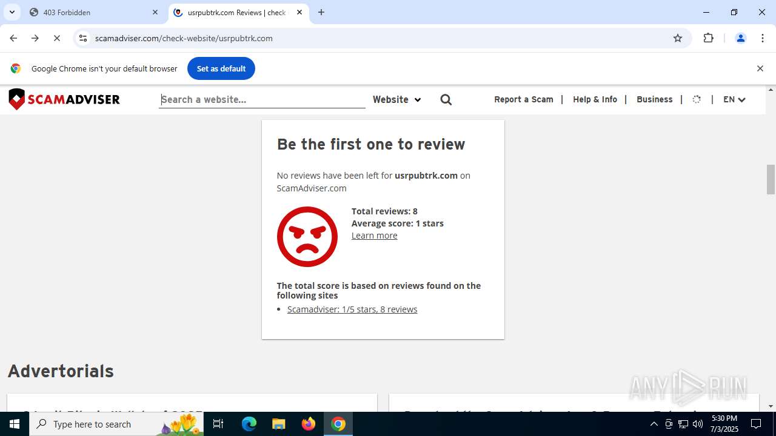This screenshot has width=776, height=436.
Task: Go back to the previous page
Action: [13, 38]
